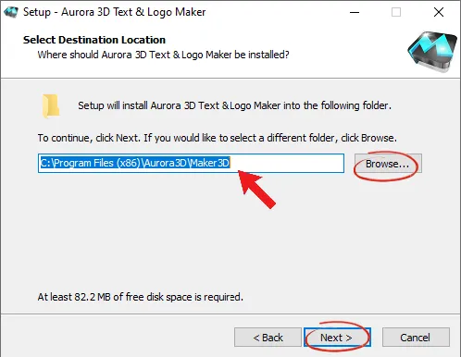Click the 'Setup will install' description text
Image resolution: width=461 pixels, height=357 pixels.
coord(234,105)
